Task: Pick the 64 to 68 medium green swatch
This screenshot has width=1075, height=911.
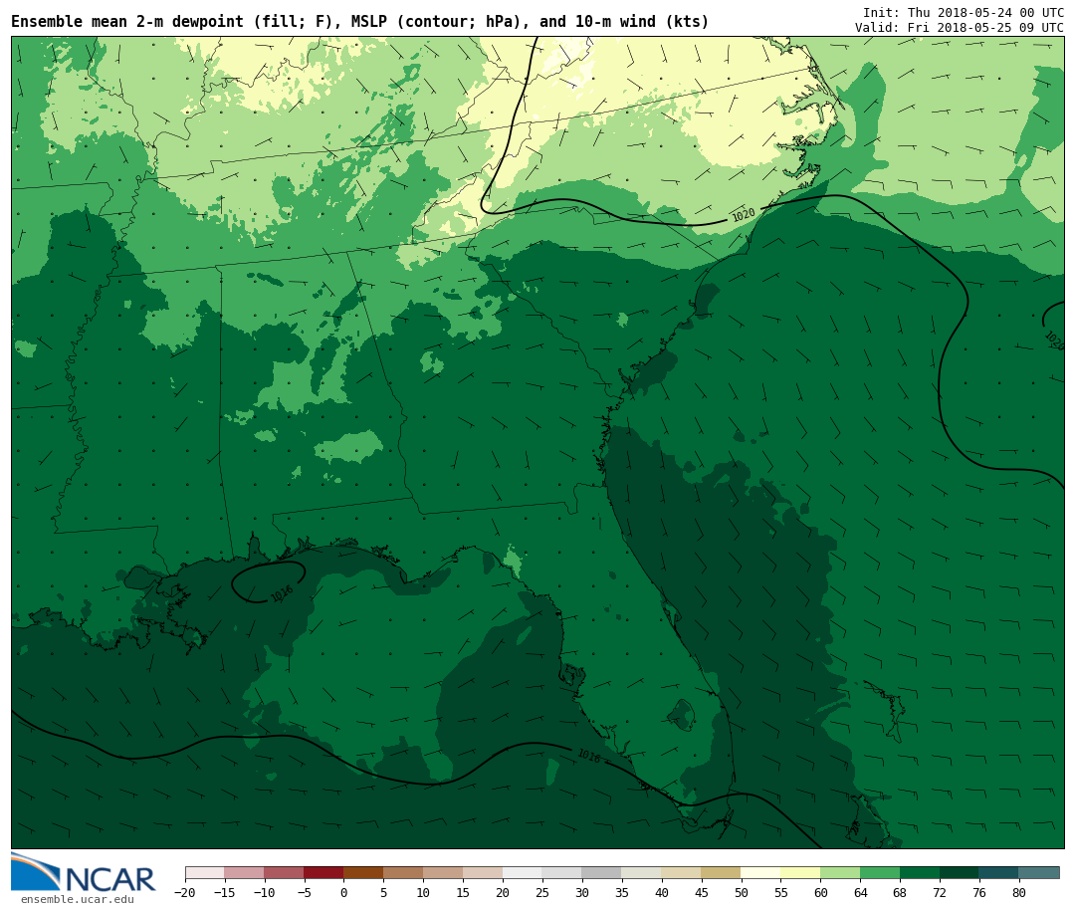Action: [x=880, y=872]
